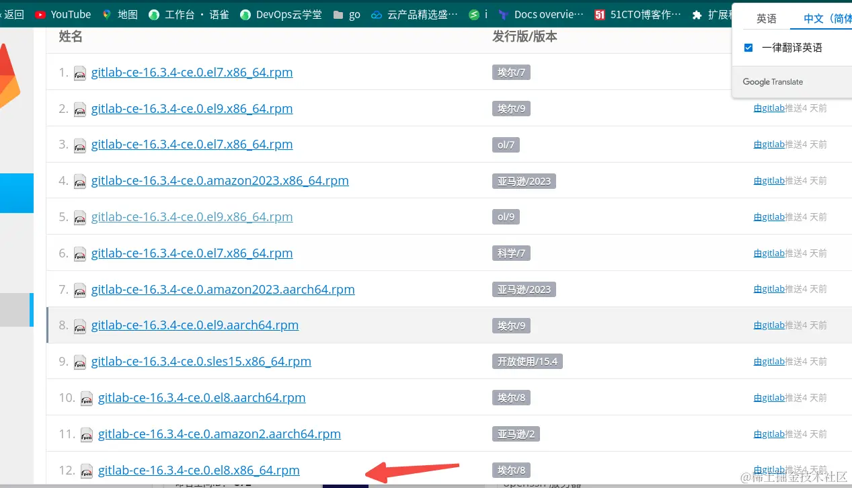This screenshot has height=488, width=852.
Task: Open row 1 gitlab-ce el7.x86_64.rpm link
Action: (x=192, y=73)
